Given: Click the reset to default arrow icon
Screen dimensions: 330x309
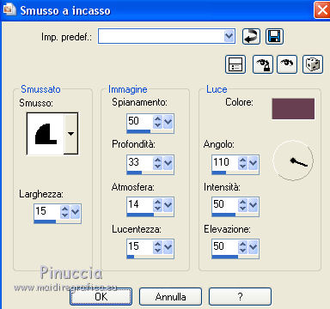Looking at the screenshot, I should (x=251, y=36).
